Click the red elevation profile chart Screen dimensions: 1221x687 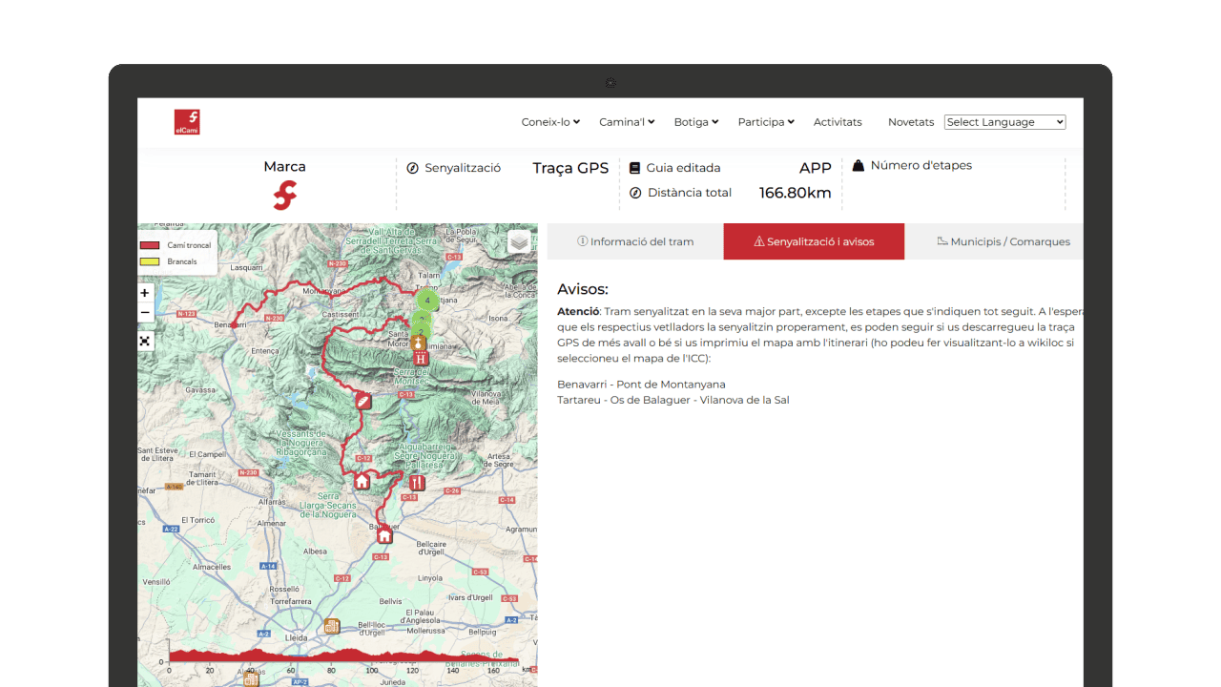pyautogui.click(x=343, y=655)
